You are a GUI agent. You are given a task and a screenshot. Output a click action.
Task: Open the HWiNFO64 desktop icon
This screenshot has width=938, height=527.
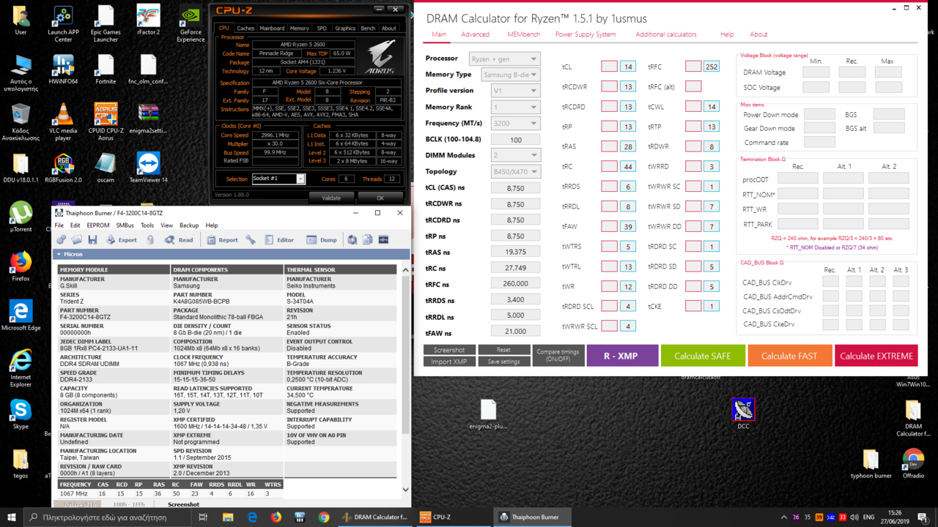(63, 71)
